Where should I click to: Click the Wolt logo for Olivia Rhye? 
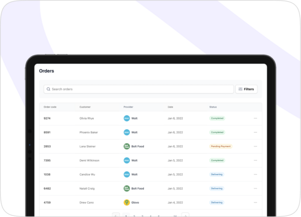click(x=126, y=118)
